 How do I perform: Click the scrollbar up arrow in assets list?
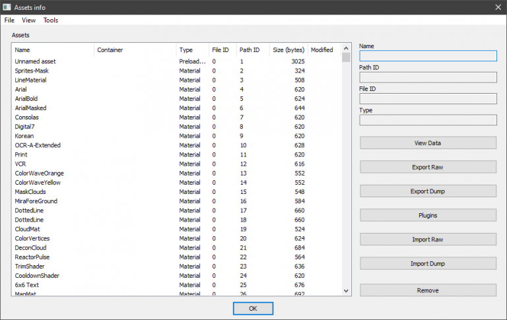coord(347,48)
